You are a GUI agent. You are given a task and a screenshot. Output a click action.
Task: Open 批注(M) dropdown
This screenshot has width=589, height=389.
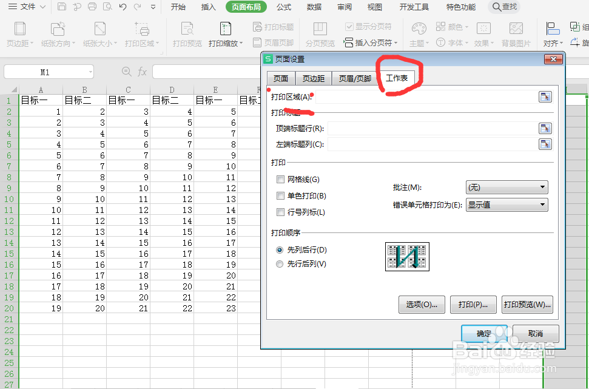pos(507,187)
